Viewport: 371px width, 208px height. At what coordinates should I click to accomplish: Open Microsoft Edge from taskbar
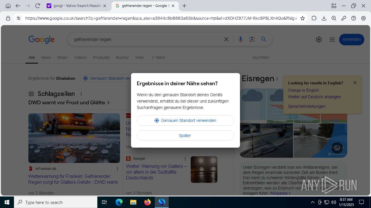click(119, 202)
